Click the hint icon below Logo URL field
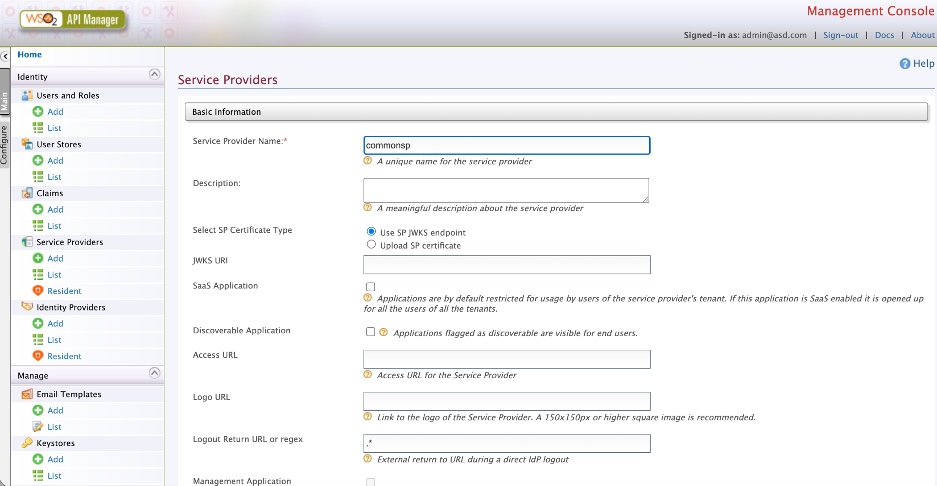This screenshot has width=937, height=486. pos(367,417)
